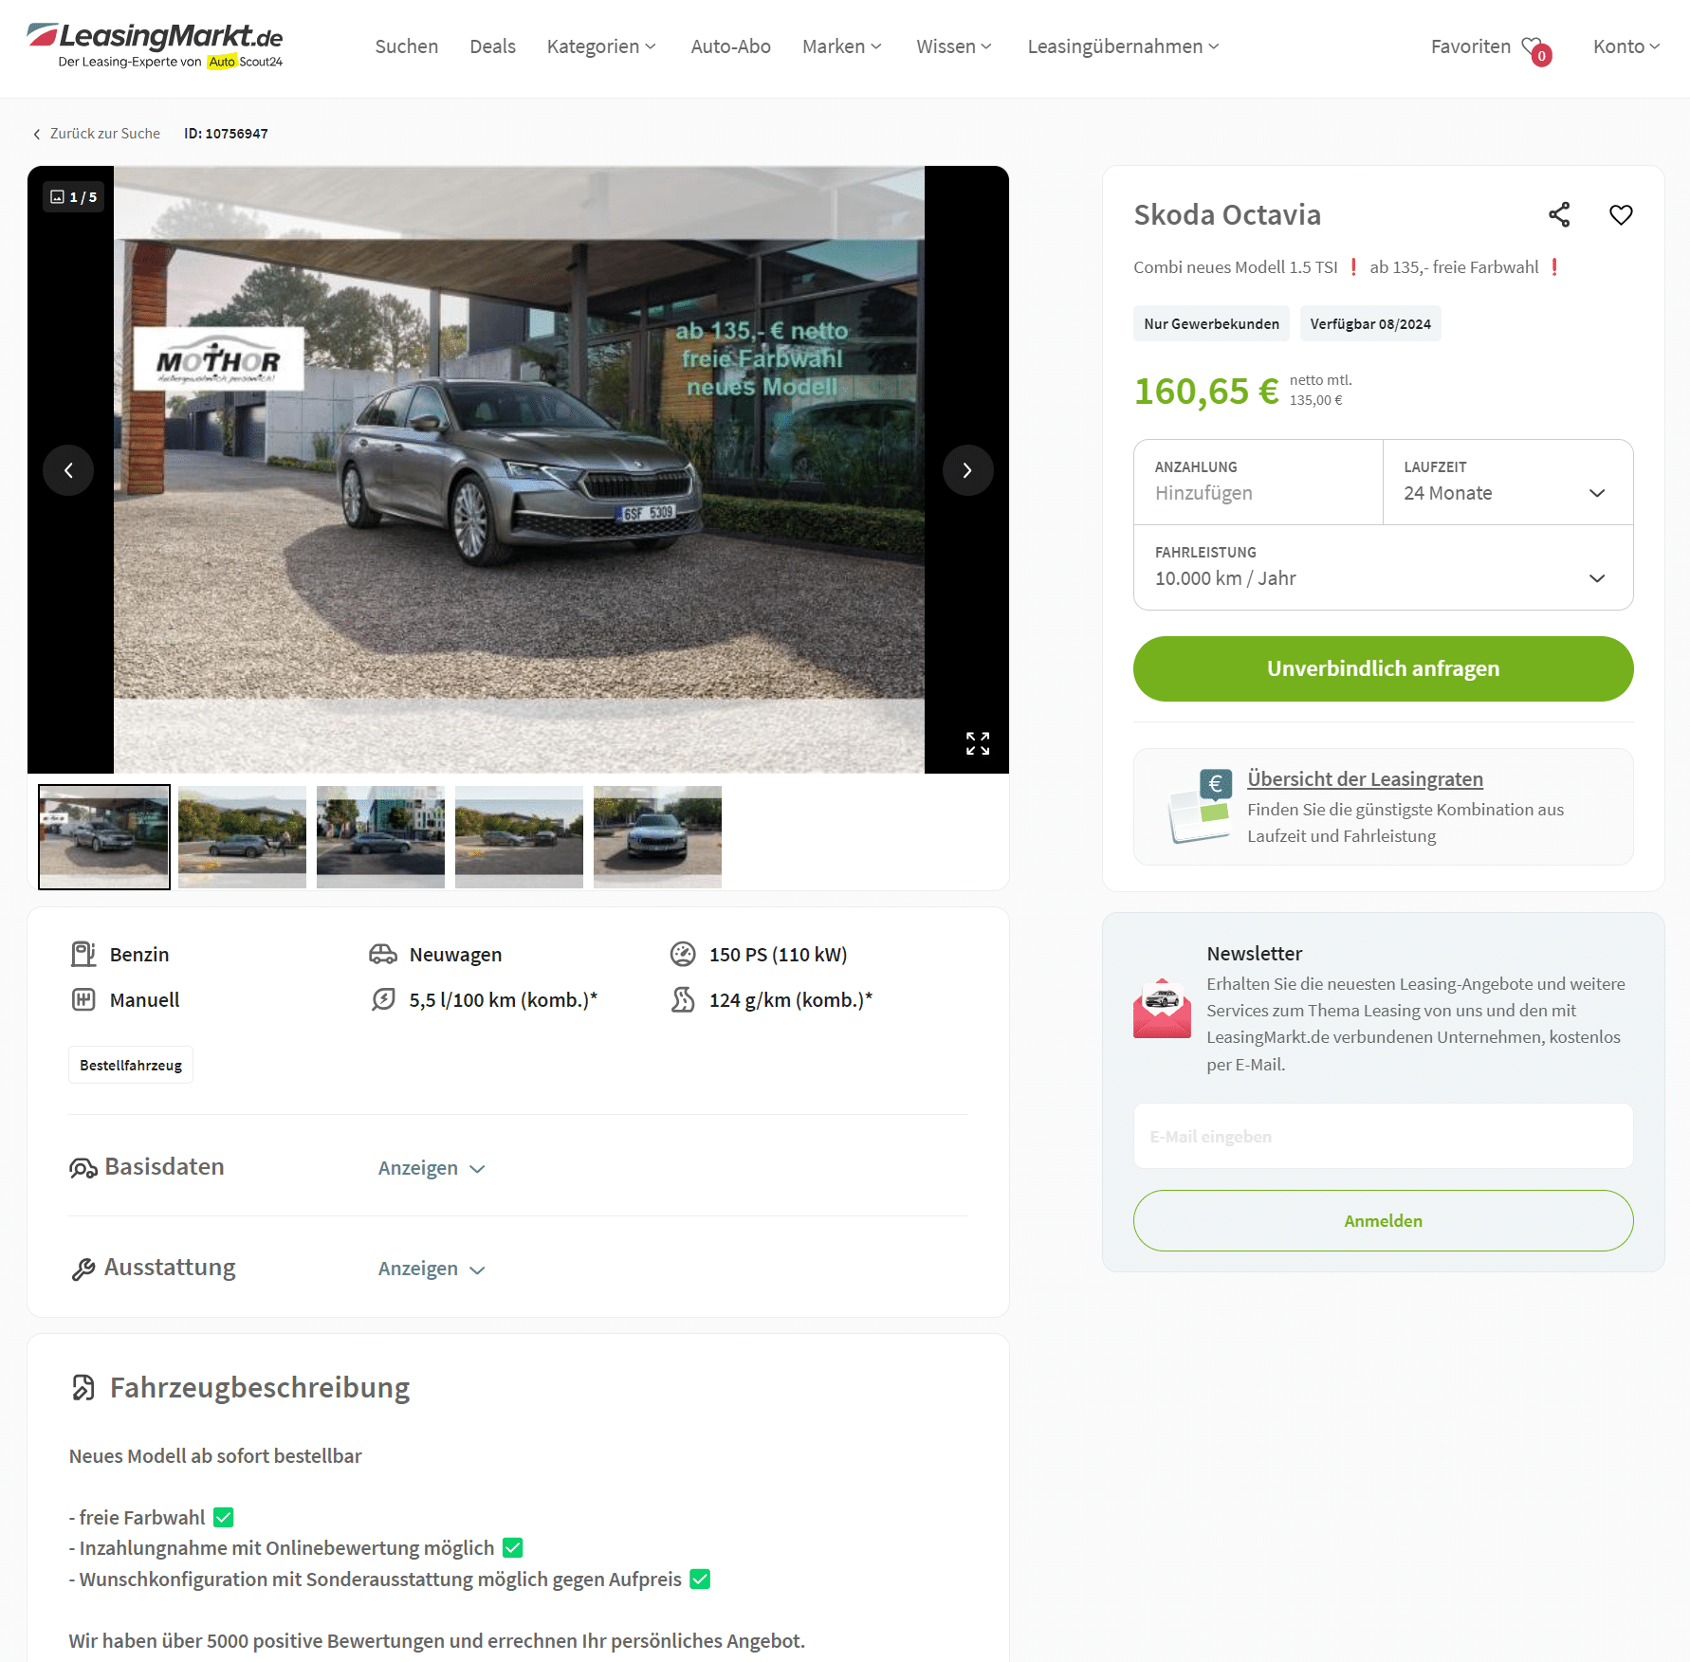Click the ID: 10756947 text
Viewport: 1690px width, 1662px height.
pyautogui.click(x=226, y=134)
